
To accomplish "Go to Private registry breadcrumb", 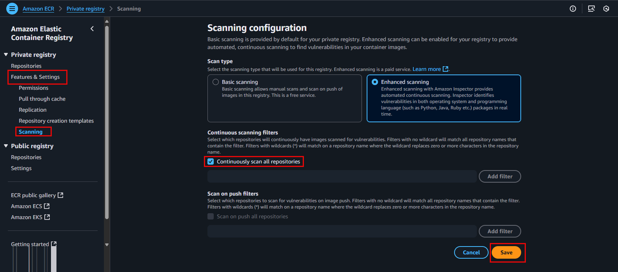I will [85, 9].
